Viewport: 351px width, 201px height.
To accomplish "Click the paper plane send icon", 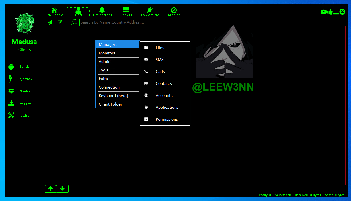I will [50, 22].
